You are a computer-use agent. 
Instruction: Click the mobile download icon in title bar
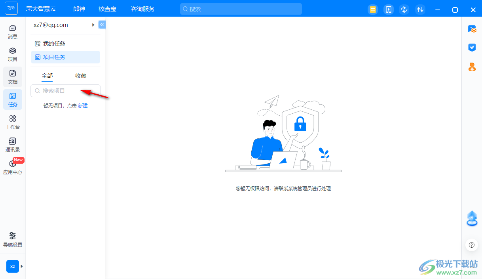(389, 10)
